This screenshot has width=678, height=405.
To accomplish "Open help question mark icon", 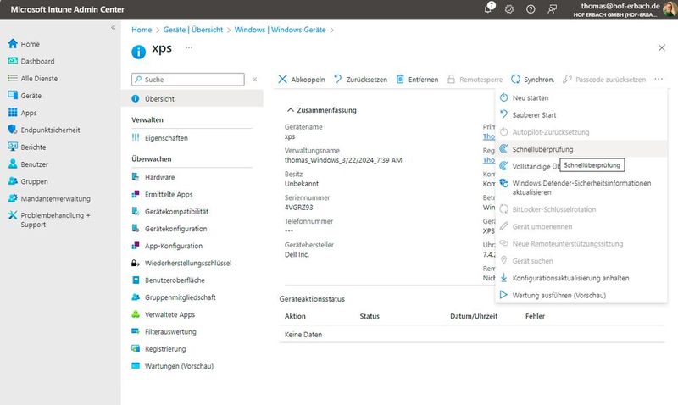I will pos(531,9).
